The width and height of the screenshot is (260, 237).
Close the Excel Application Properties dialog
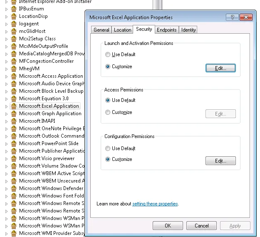(246, 17)
